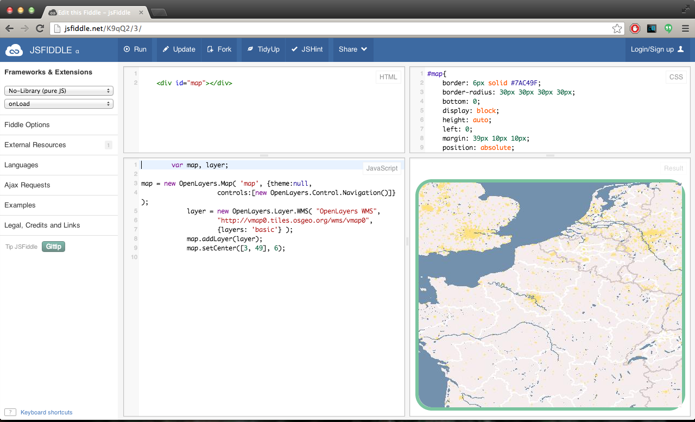Run JSHint code validation
The width and height of the screenshot is (695, 422).
point(307,49)
